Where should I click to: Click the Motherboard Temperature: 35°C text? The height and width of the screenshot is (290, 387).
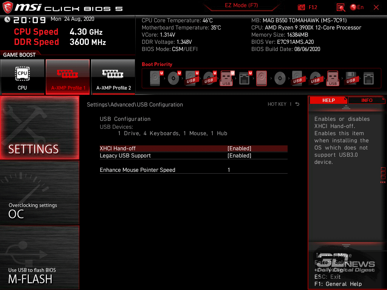point(181,28)
